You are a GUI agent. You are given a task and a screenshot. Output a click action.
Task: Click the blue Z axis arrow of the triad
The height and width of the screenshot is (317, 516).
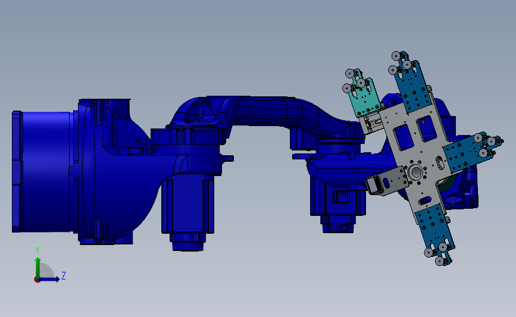[x=49, y=280]
